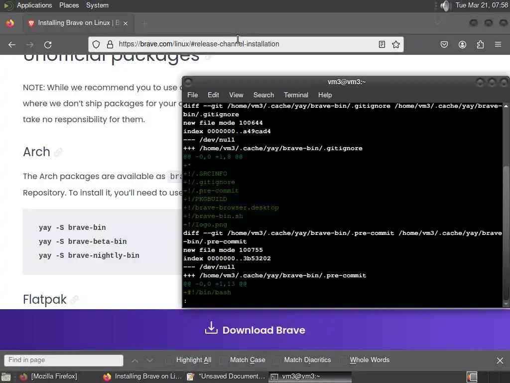Open Firefox account icon

point(462,44)
